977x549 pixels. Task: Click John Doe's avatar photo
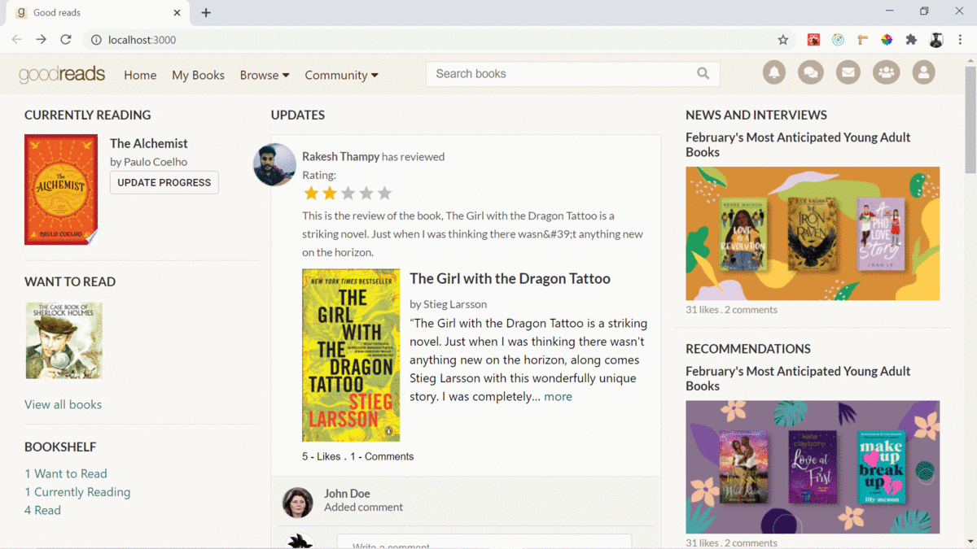click(297, 503)
